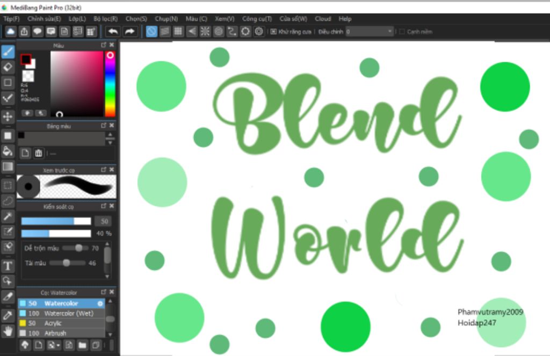Toggle the Cạnh mềm checkbox
Viewport: 550px width, 356px height.
(x=402, y=32)
